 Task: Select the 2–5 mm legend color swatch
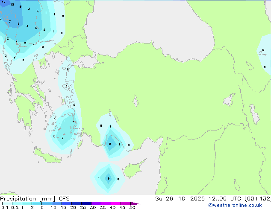[x=37, y=203]
